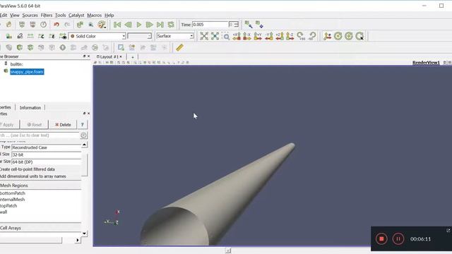The width and height of the screenshot is (452, 254).
Task: Pause the screen recording
Action: pyautogui.click(x=398, y=238)
